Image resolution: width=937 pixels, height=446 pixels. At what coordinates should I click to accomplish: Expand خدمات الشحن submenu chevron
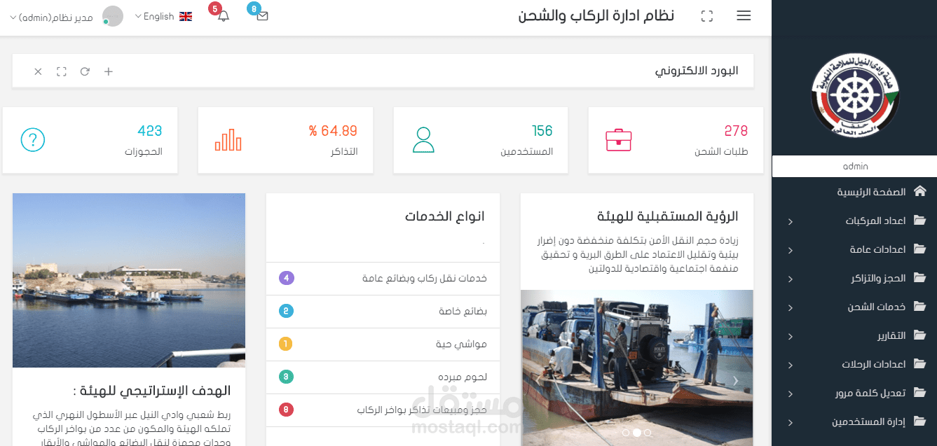(x=790, y=307)
